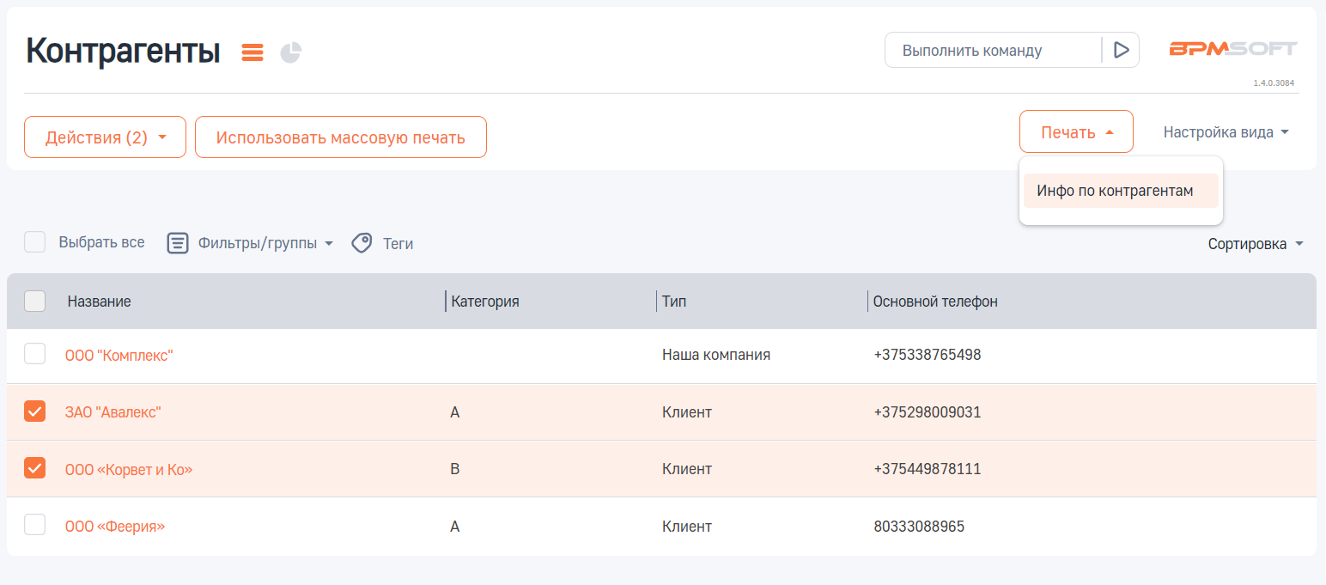The width and height of the screenshot is (1326, 585).
Task: Click Использовать массовую печать button
Action: [x=341, y=137]
